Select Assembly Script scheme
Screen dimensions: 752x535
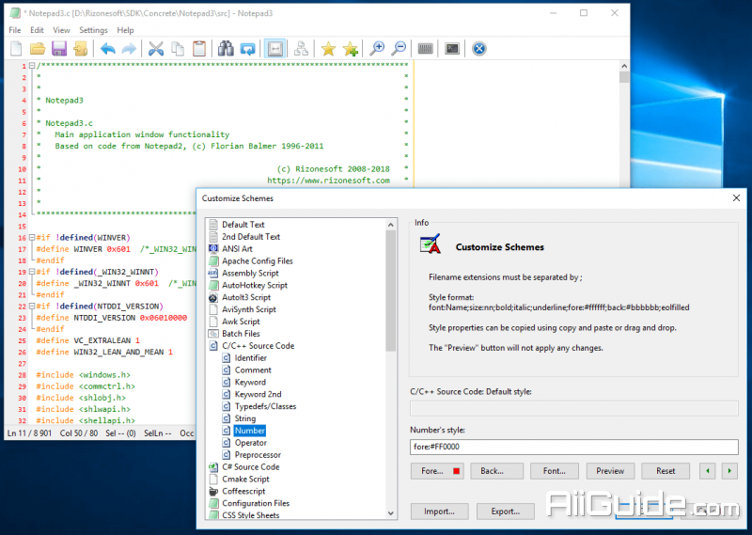(250, 273)
